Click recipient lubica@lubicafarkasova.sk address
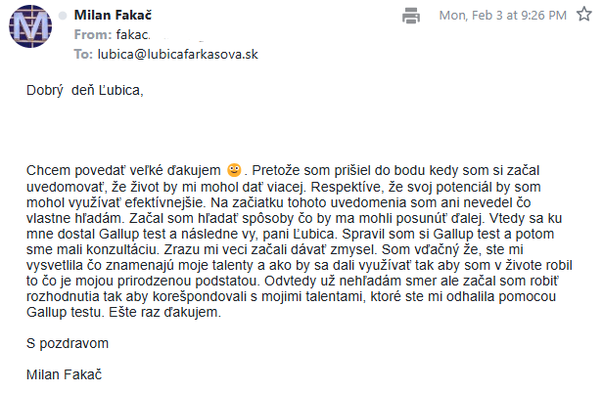 178,54
